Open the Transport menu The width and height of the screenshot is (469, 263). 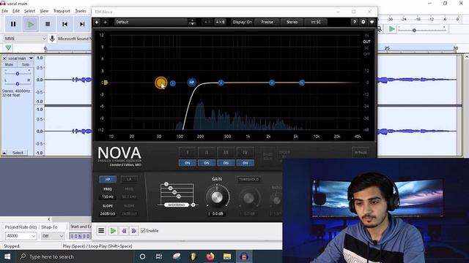coord(62,11)
